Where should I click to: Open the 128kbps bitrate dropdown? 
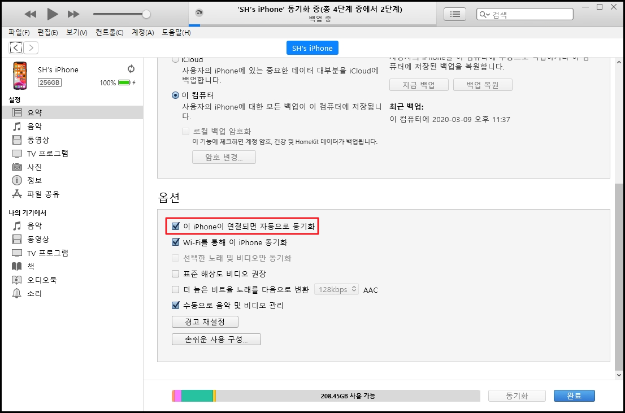click(x=337, y=289)
